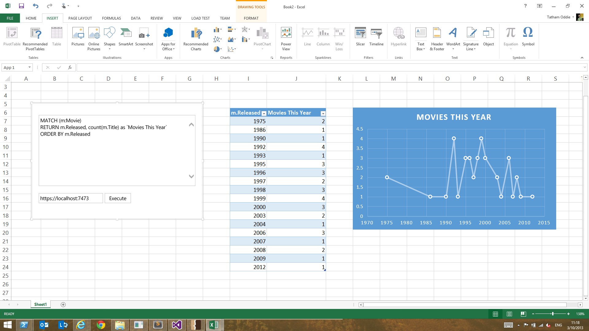Switch to the FORMULAS ribbon tab
Screen dimensions: 589x331
click(x=111, y=18)
